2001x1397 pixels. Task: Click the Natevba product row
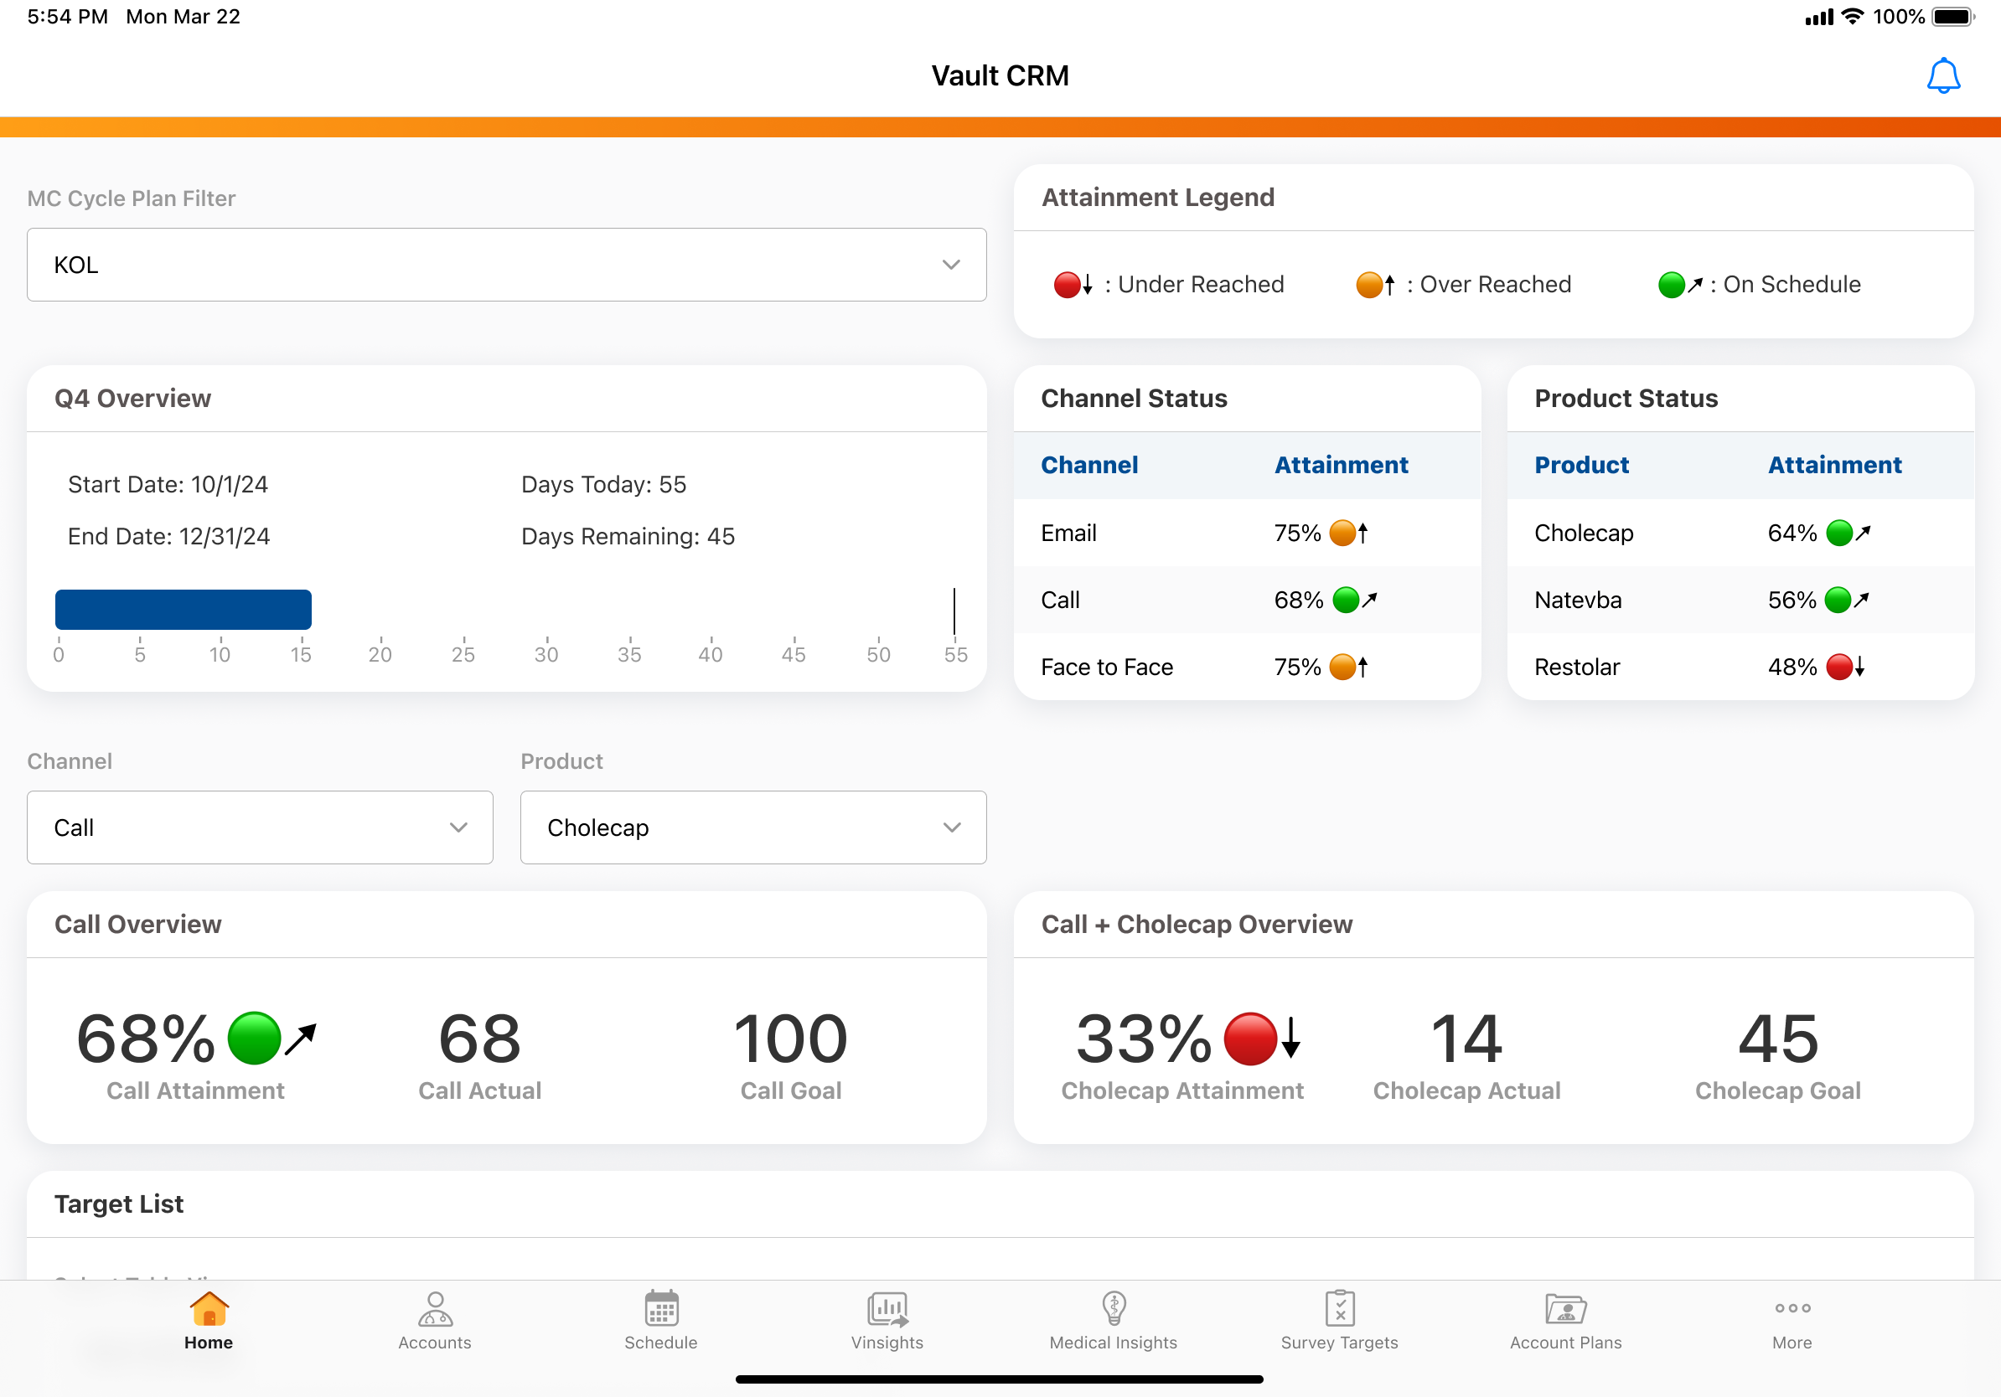tap(1740, 600)
